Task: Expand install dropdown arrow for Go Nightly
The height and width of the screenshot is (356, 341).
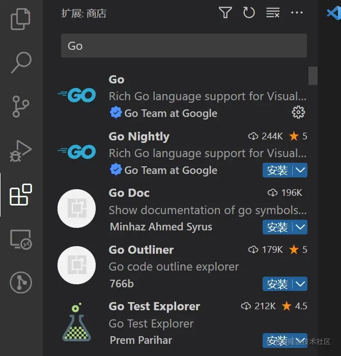Action: tap(301, 170)
